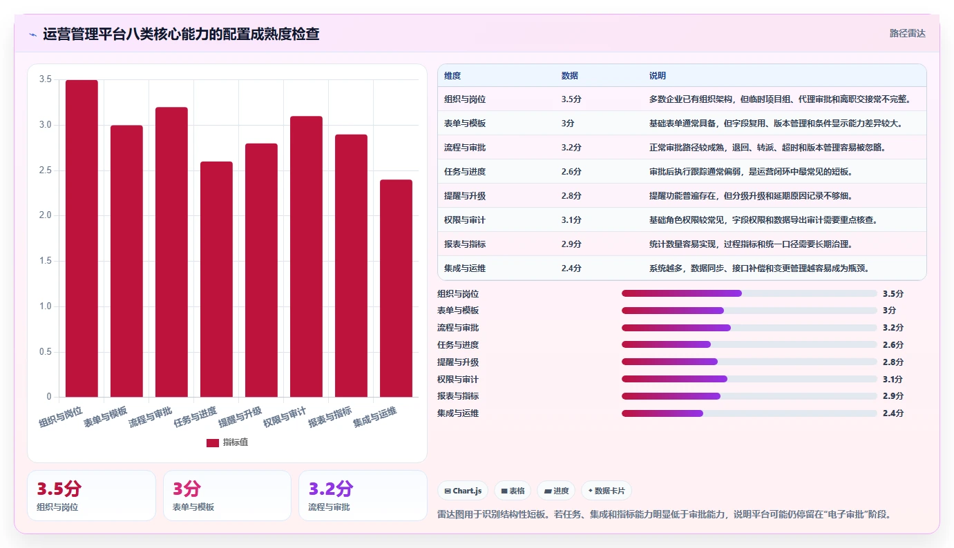Select the 提醒与升级 bar in the chart
The height and width of the screenshot is (548, 954).
[x=261, y=270]
